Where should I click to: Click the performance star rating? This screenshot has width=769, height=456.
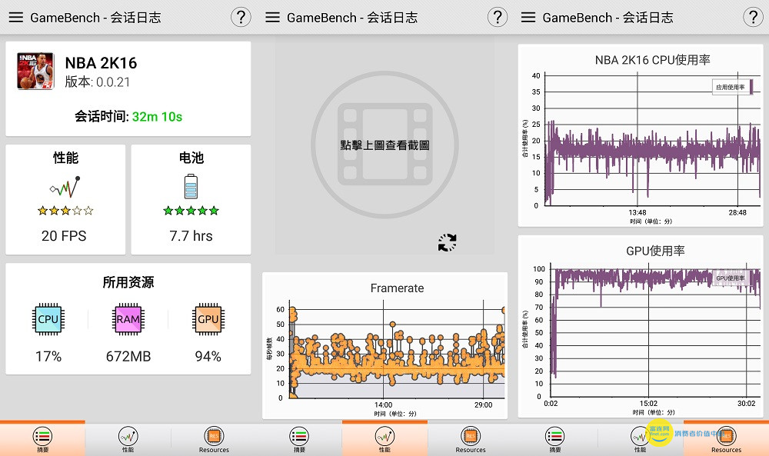(x=65, y=211)
